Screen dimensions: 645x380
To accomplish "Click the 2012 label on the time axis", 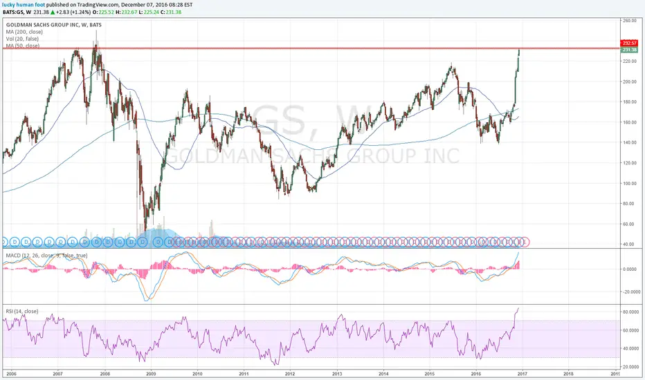I will [x=291, y=374].
